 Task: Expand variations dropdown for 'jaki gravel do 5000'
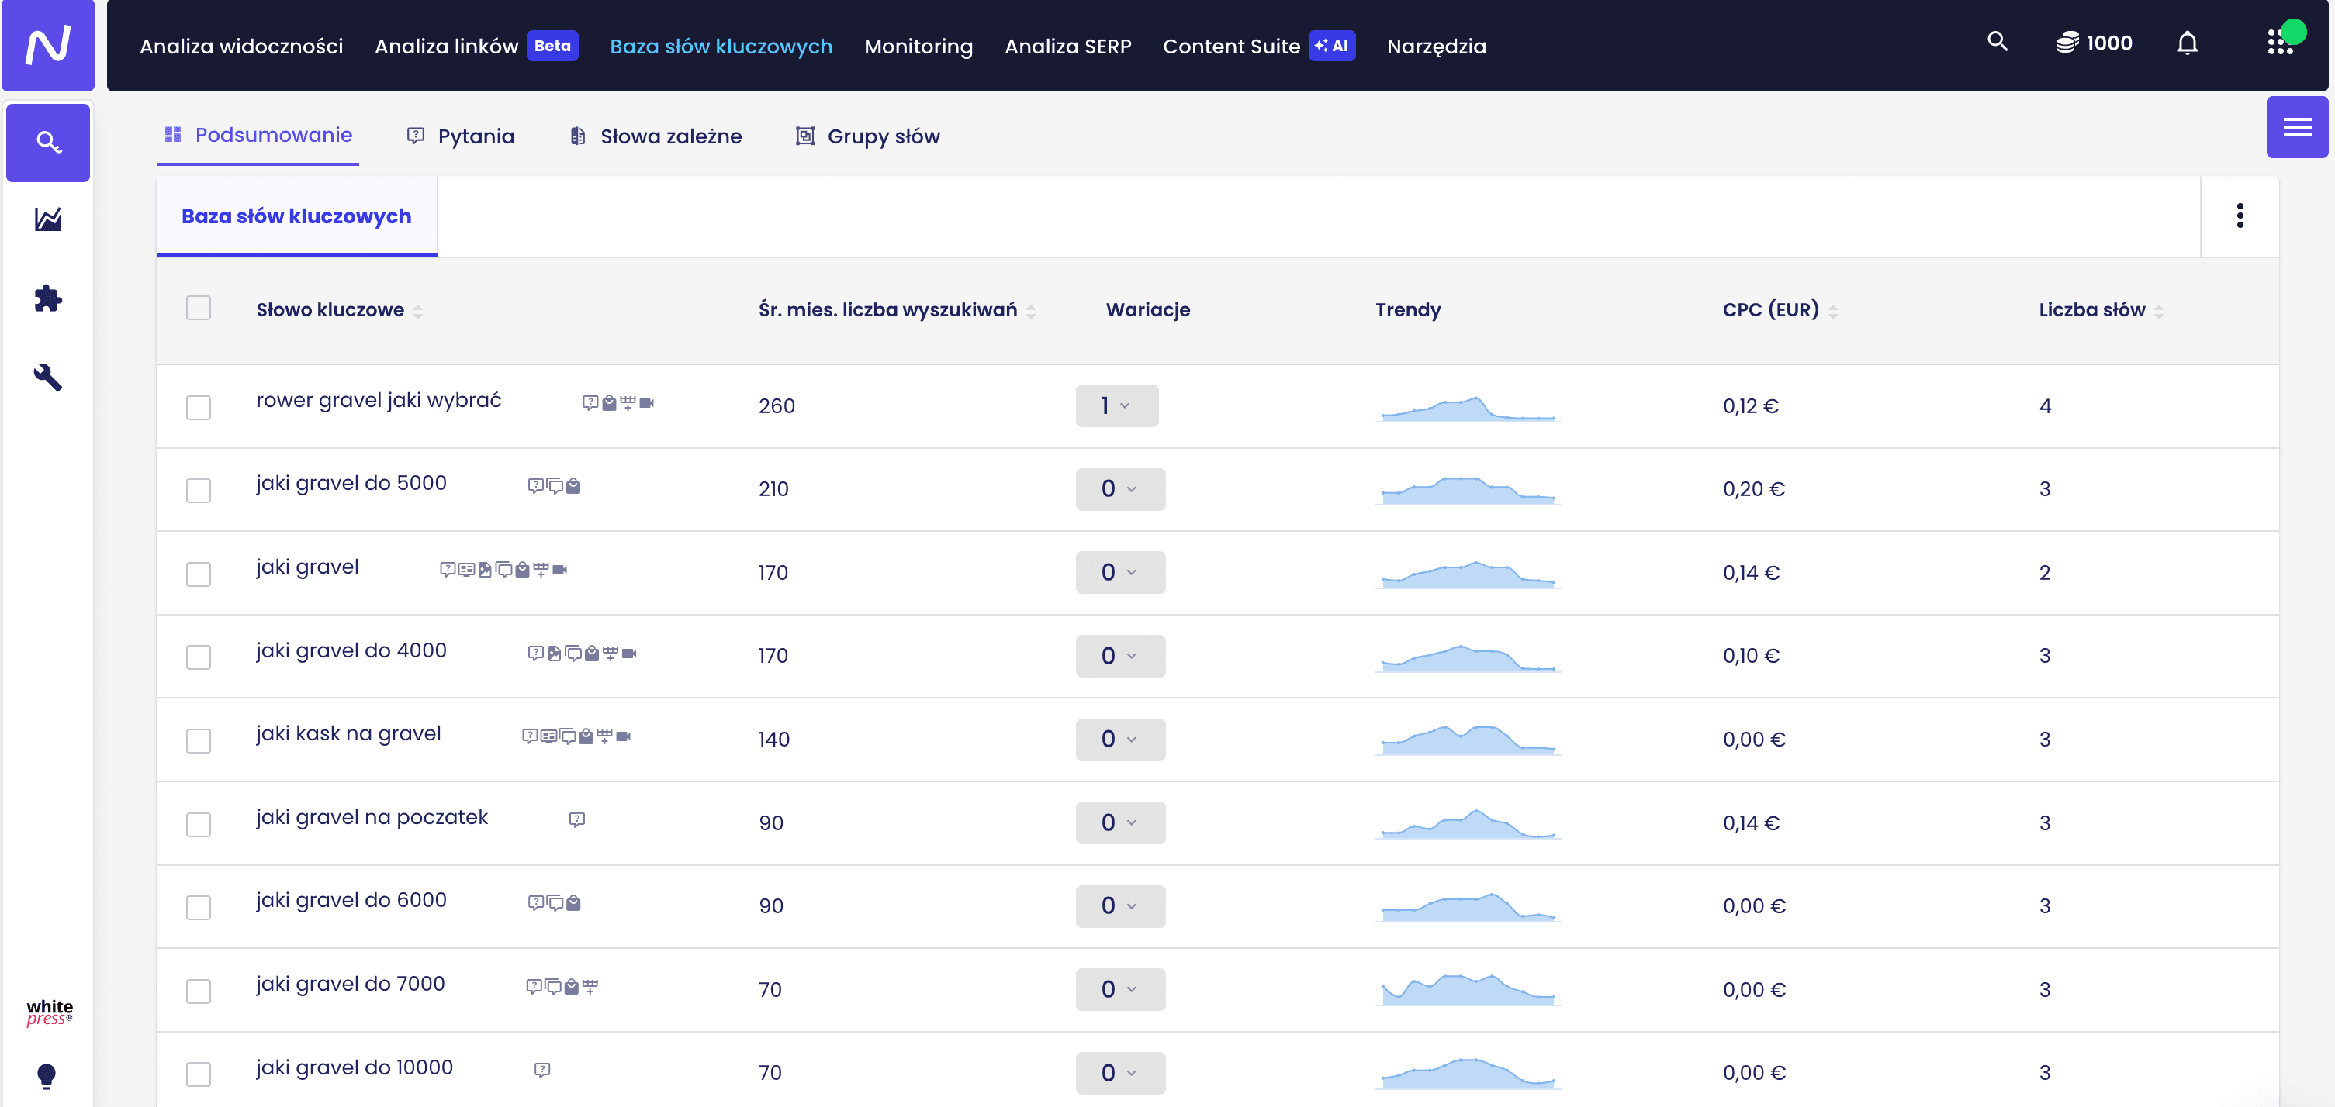point(1120,489)
